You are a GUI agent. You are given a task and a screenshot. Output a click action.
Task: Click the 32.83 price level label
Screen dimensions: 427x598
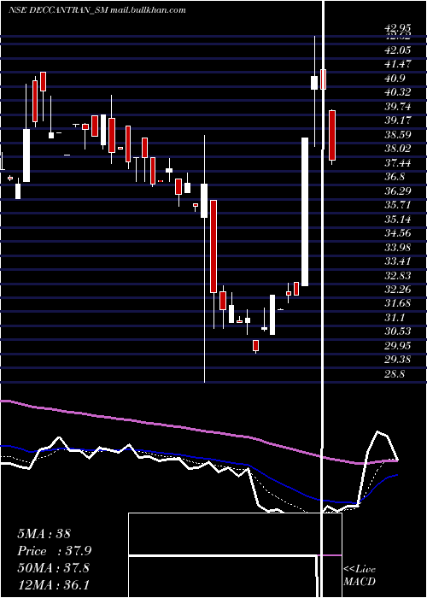(x=398, y=275)
